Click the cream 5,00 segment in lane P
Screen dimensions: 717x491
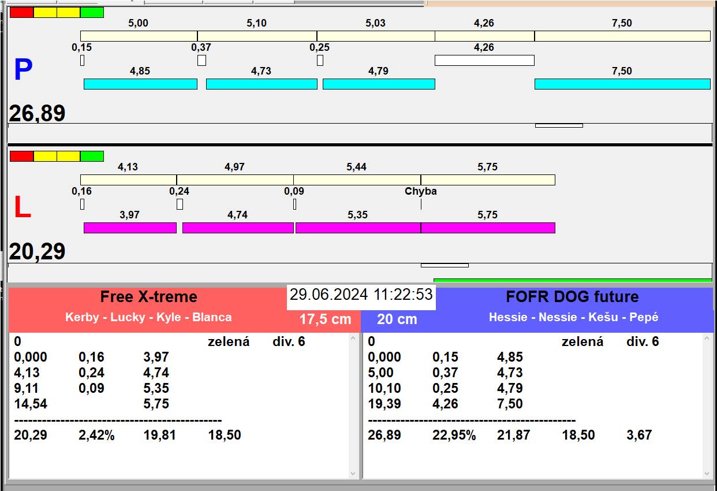click(x=139, y=36)
